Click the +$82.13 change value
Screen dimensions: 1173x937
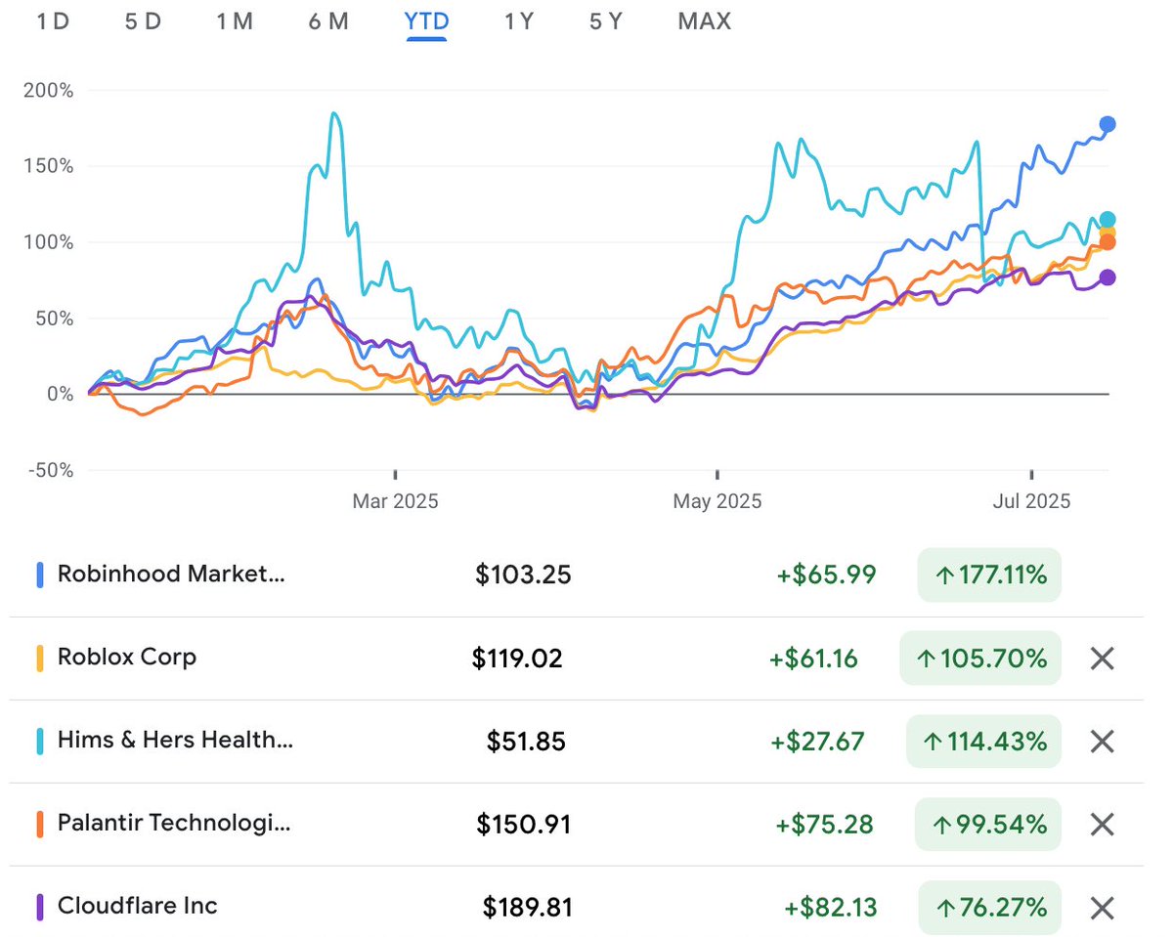[x=830, y=908]
